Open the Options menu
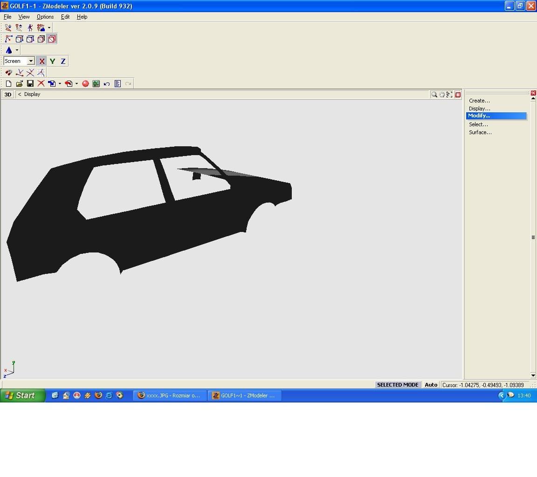The width and height of the screenshot is (537, 477). [x=45, y=17]
